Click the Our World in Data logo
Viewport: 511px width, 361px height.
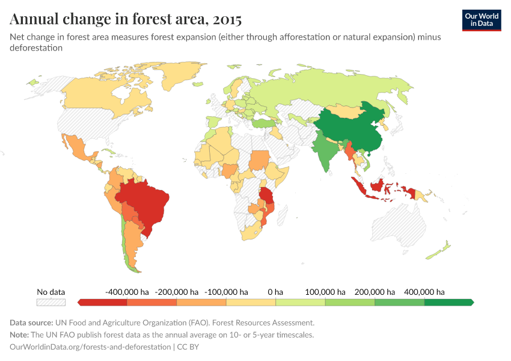482,19
